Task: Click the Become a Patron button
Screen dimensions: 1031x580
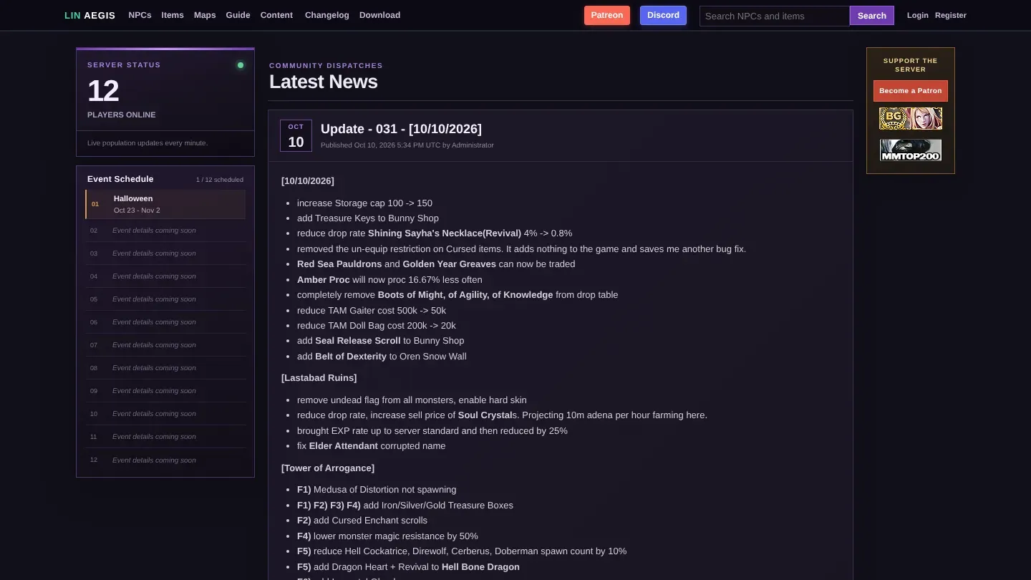Action: (x=911, y=91)
